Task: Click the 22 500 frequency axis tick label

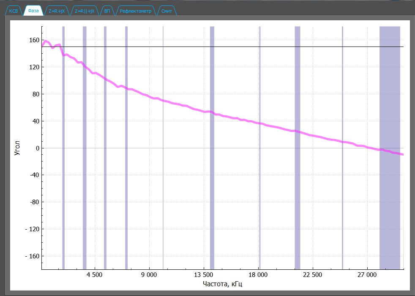Action: click(313, 275)
